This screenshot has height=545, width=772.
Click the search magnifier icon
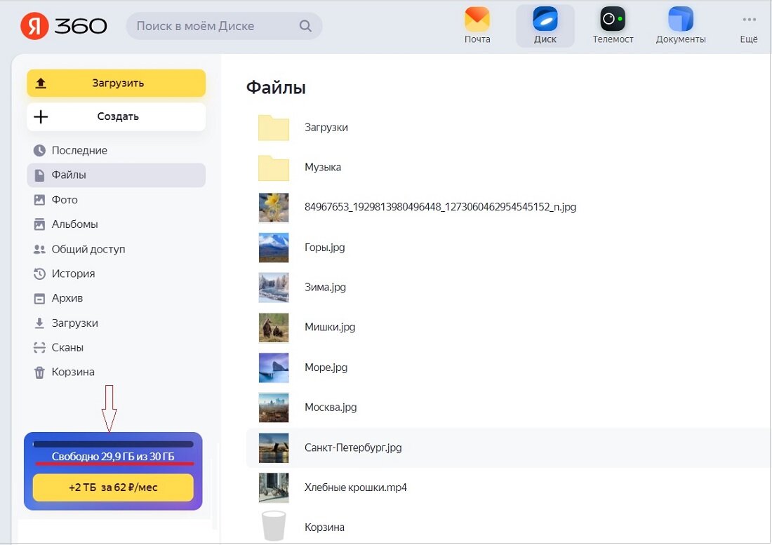pyautogui.click(x=305, y=26)
